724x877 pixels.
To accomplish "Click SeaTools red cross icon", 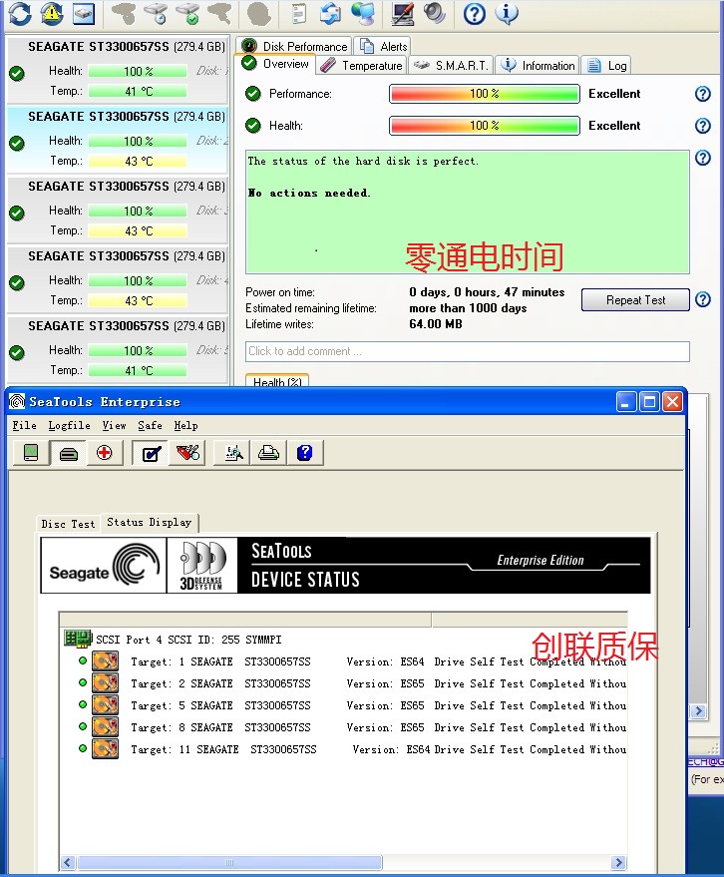I will (104, 453).
